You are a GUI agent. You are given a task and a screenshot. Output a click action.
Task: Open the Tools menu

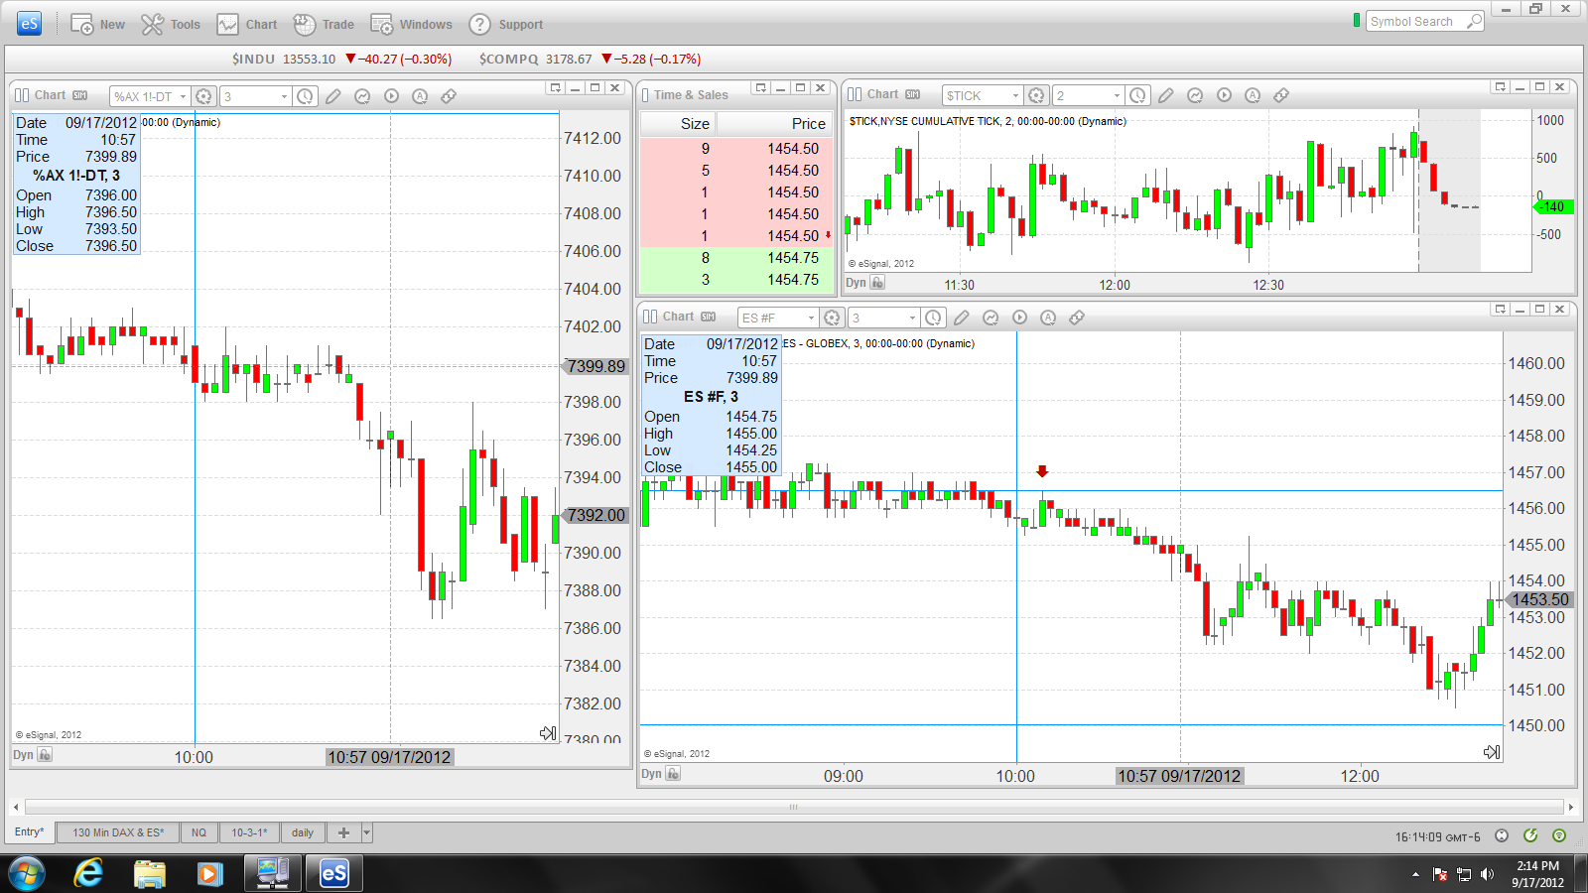171,24
